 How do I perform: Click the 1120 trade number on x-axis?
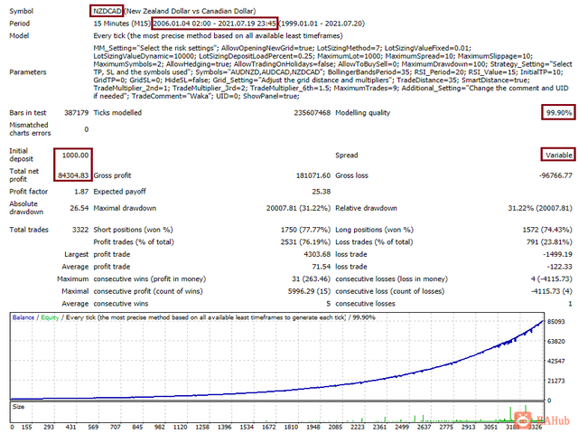pyautogui.click(x=180, y=427)
